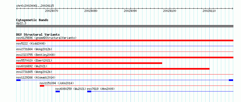The image size is (241, 102).
Task: Select the 6p22.3 band label
Action: pyautogui.click(x=21, y=23)
